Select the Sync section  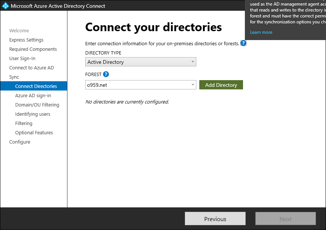[14, 77]
